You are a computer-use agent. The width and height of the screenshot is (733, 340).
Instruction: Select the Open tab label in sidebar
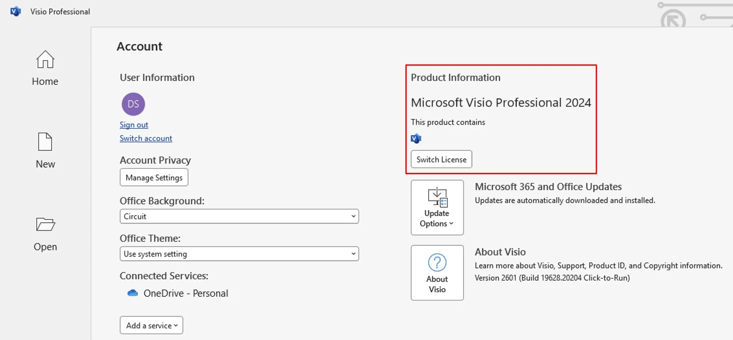tap(45, 247)
